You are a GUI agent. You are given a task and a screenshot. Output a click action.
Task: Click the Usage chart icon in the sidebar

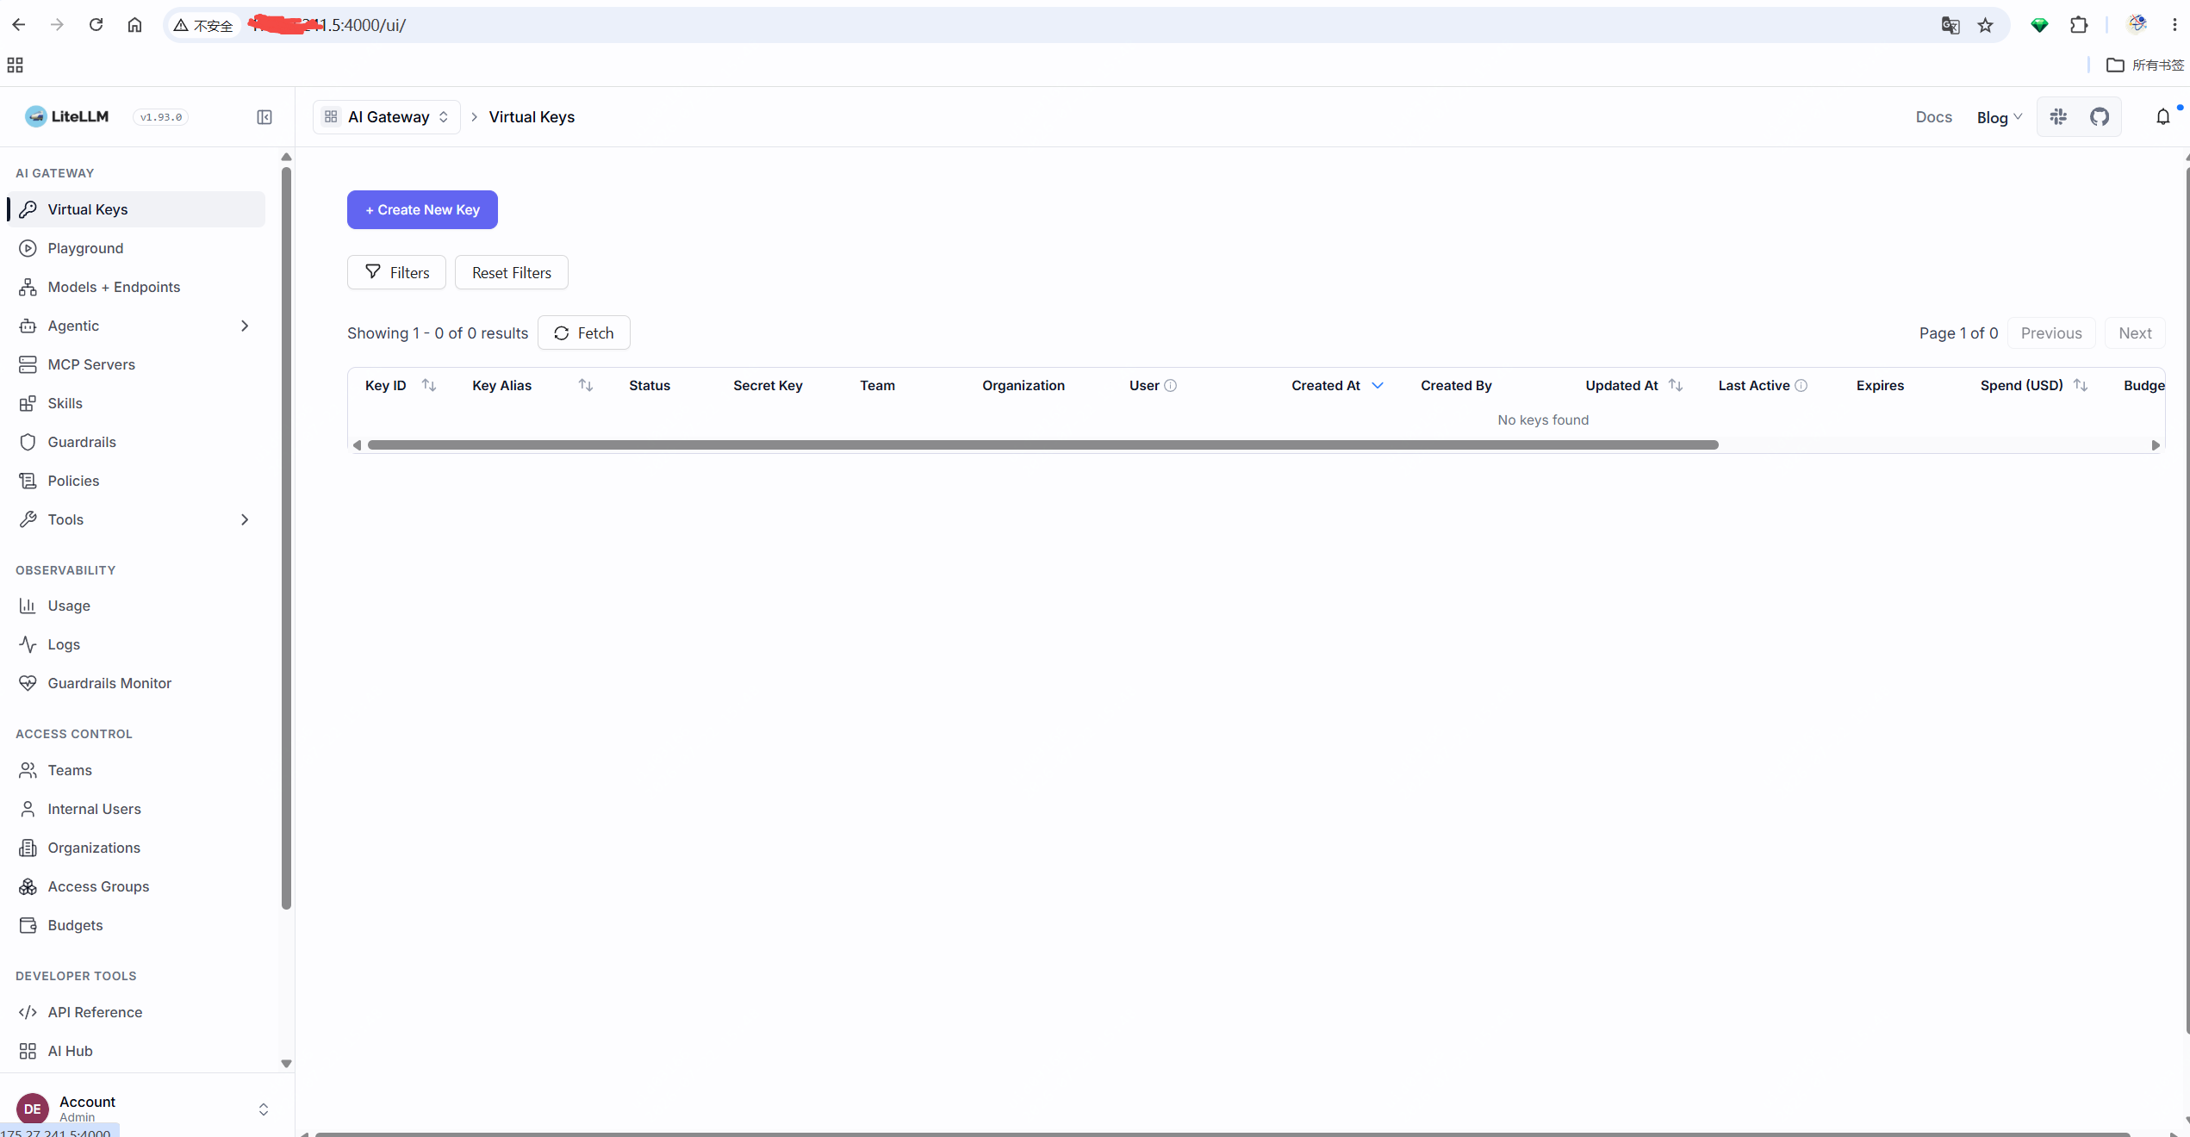(x=28, y=606)
